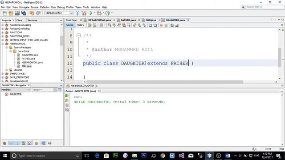Click the Redo toolbar icon
Viewport: 285px width, 160px height.
click(38, 13)
